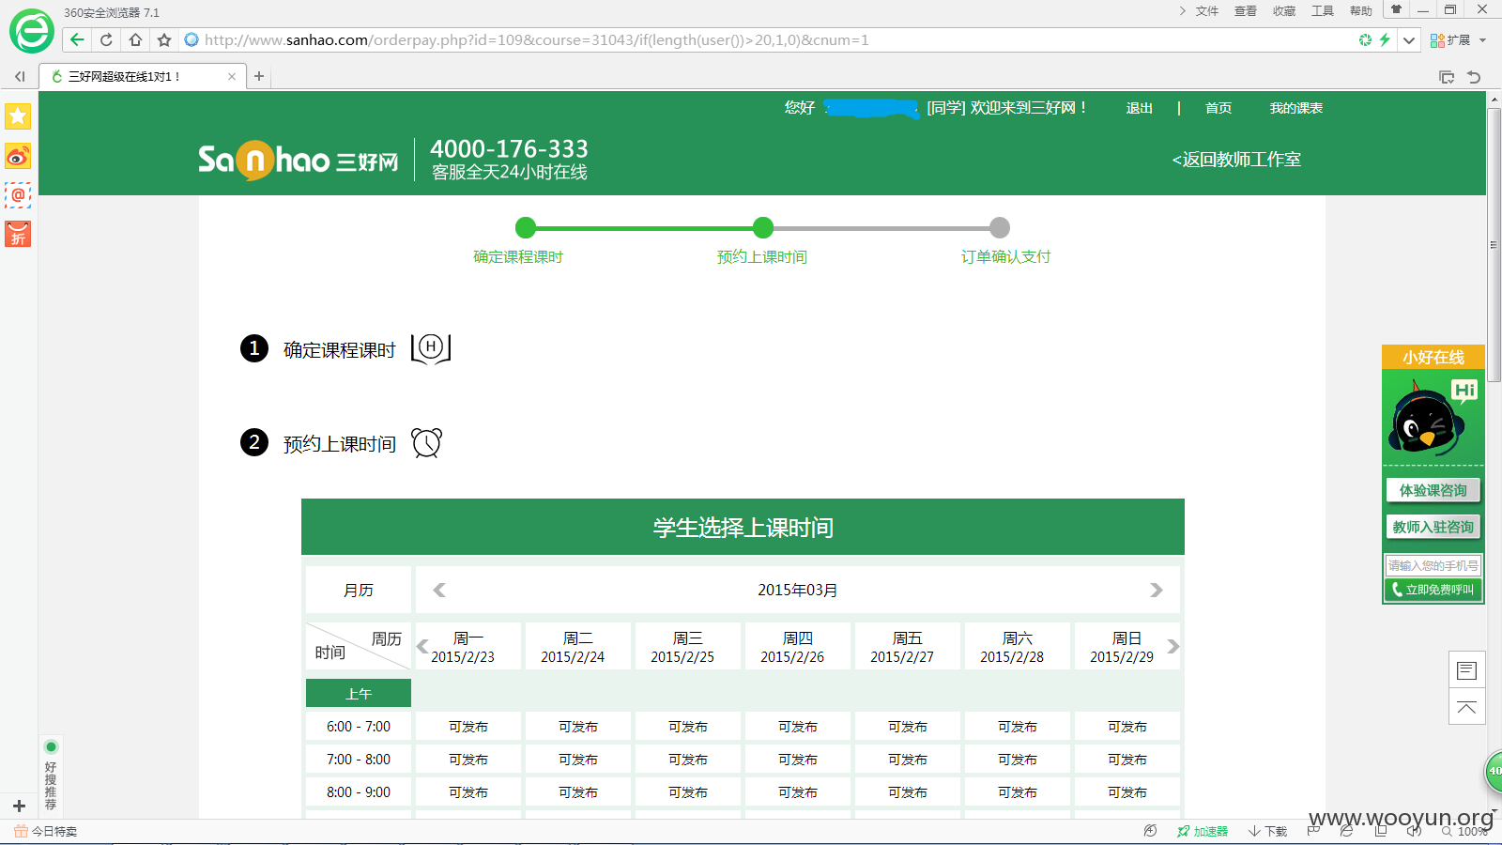Click the book icon beside 确定课程课时
The image size is (1502, 845).
coord(431,348)
